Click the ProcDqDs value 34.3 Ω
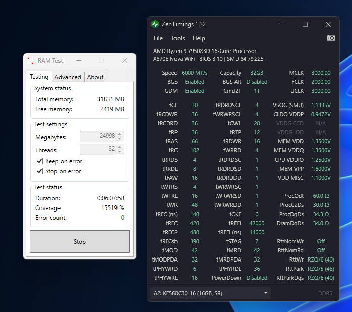352x312 pixels. point(321,214)
